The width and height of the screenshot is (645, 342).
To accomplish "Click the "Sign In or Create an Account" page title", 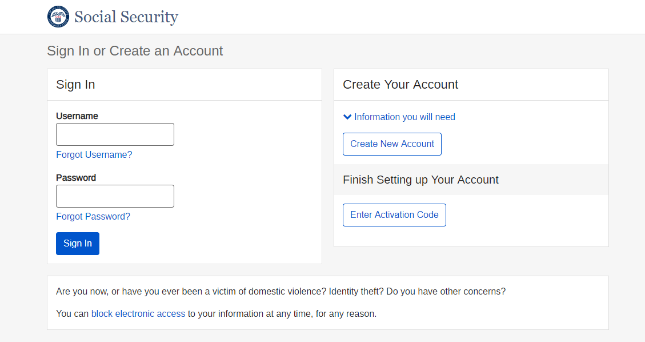I will click(135, 51).
